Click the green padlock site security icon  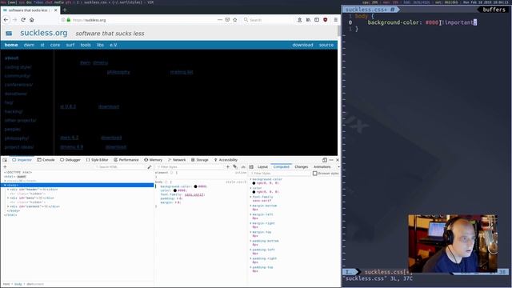pos(69,20)
